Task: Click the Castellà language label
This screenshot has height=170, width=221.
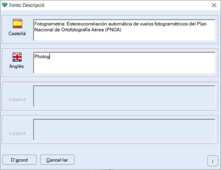Action: tap(17, 34)
